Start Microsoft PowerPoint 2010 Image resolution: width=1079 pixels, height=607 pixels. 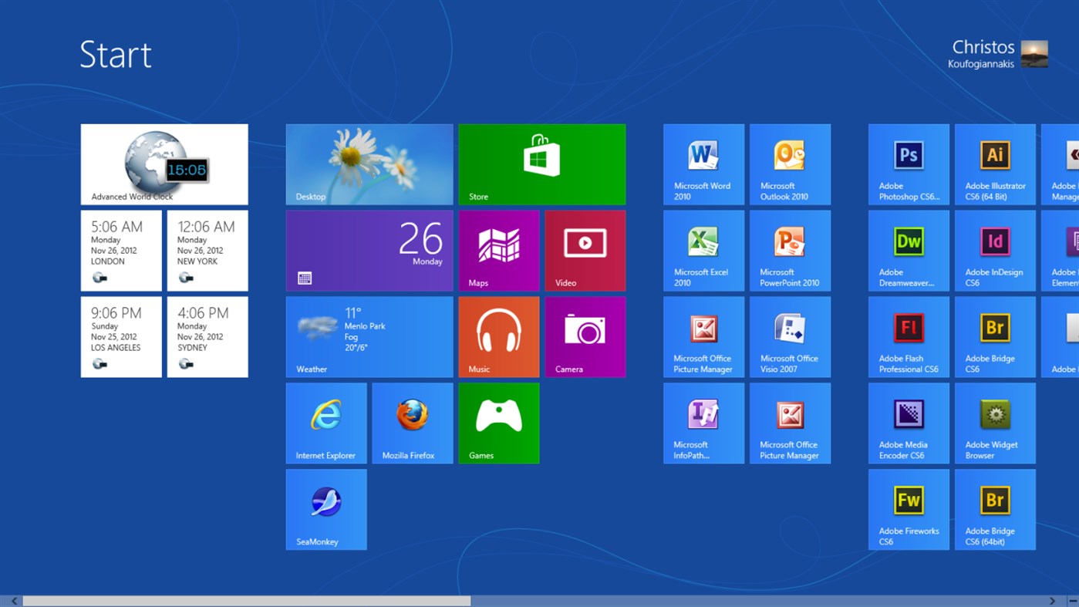[x=790, y=250]
